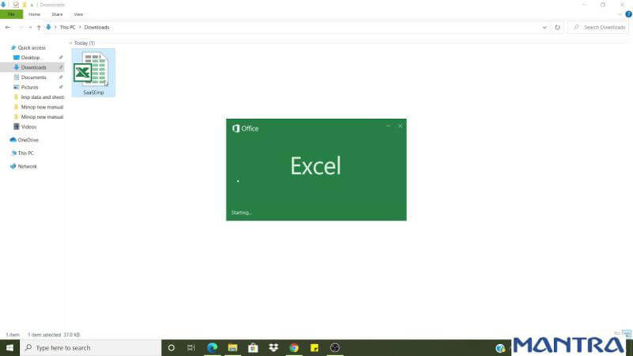This screenshot has height=356, width=633.
Task: Open the explorer Help icon
Action: pos(627,14)
